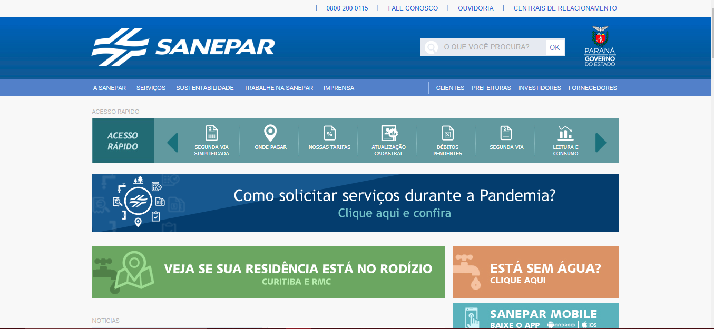The image size is (714, 329).
Task: Go to the Investidores section
Action: pos(540,88)
